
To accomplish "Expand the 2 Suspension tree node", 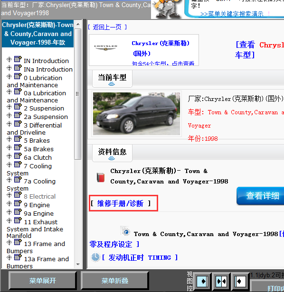I will [9, 107].
